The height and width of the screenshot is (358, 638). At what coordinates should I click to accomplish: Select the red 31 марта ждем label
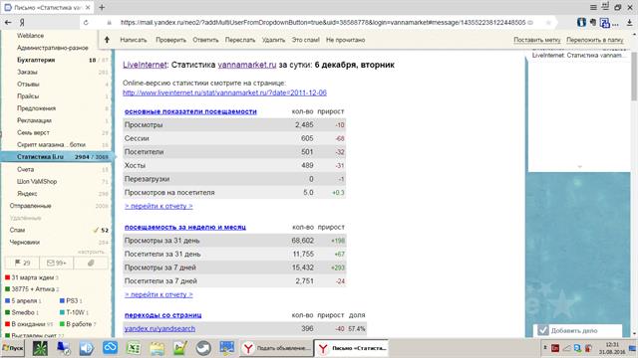(32, 277)
